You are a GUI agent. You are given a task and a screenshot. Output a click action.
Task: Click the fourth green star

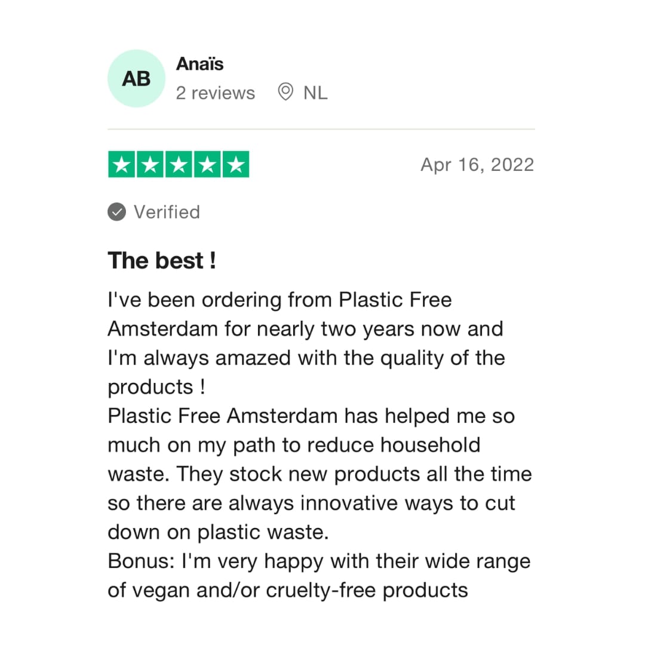[x=207, y=165]
